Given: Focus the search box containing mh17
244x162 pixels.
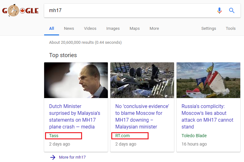Looking at the screenshot, I should click(x=142, y=11).
